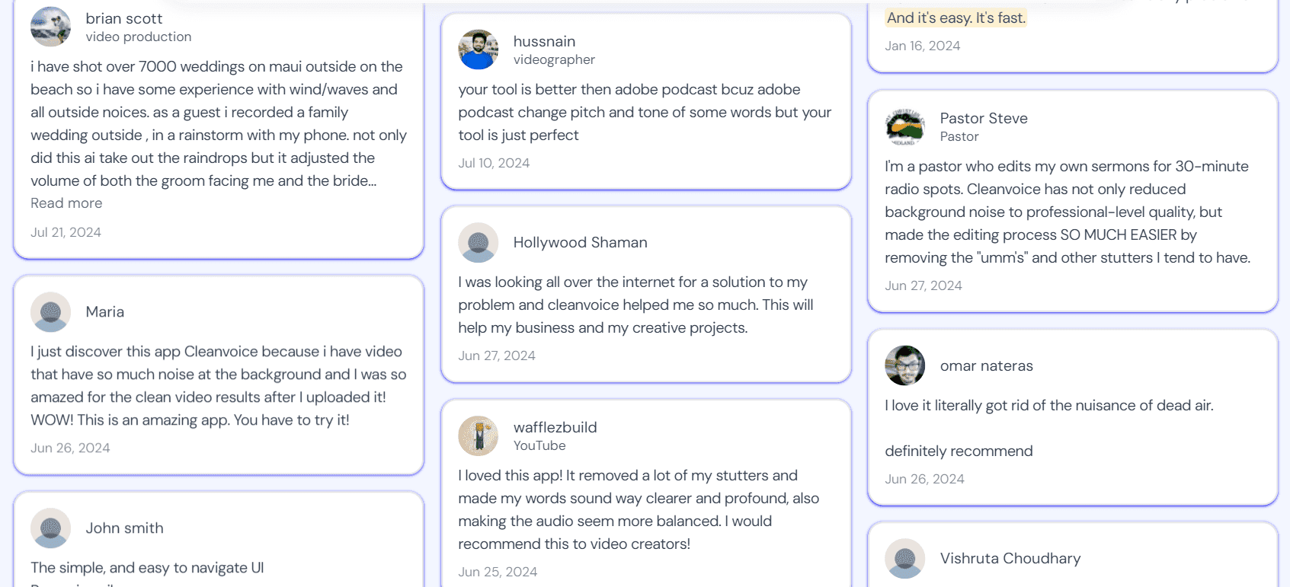This screenshot has height=587, width=1290.
Task: Click omar nateras's profile picture
Action: click(x=904, y=365)
